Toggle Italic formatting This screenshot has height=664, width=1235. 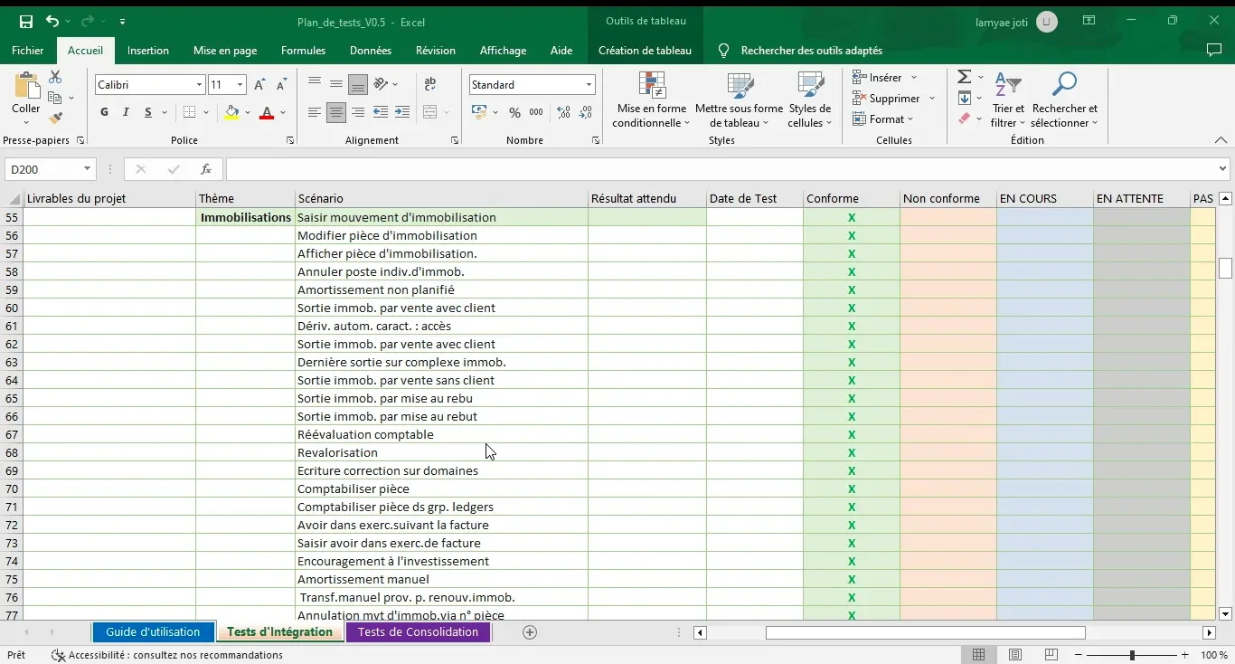tap(126, 113)
